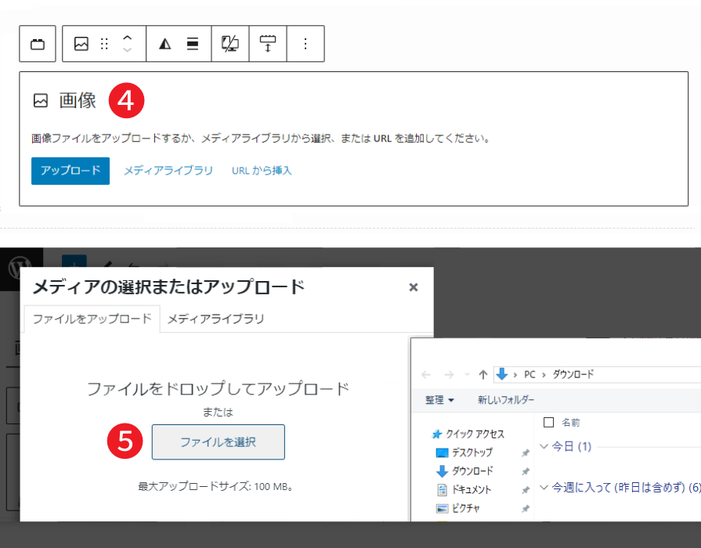Open the block alignment option

click(193, 44)
